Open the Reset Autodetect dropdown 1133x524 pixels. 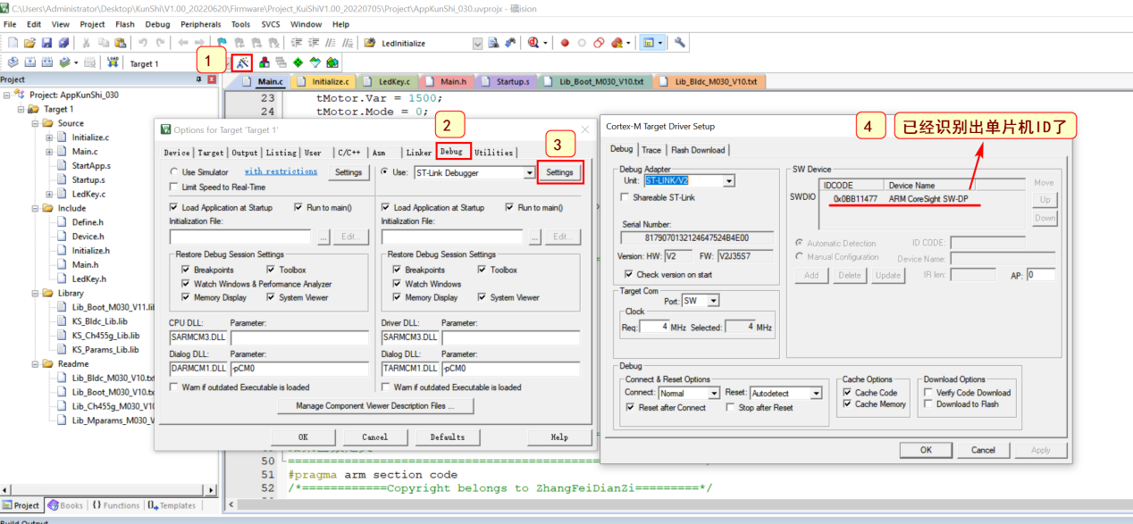click(x=815, y=394)
